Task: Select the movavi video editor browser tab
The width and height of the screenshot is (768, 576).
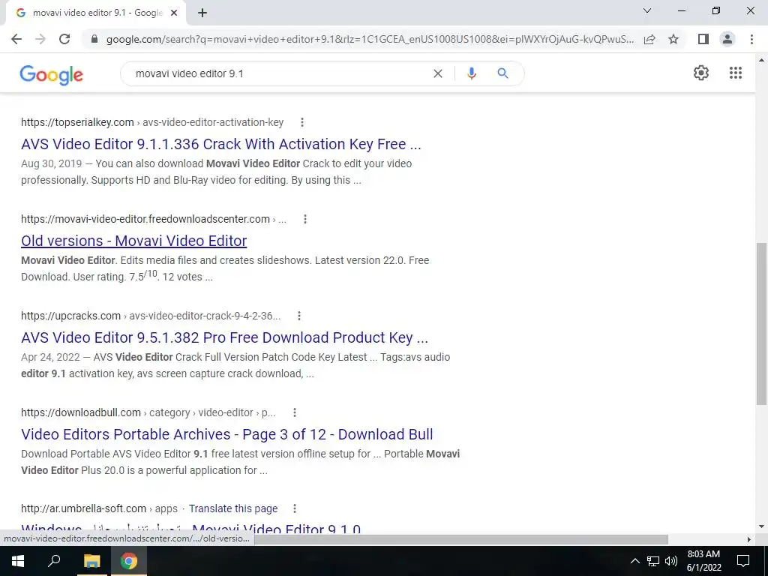Action: coord(96,13)
